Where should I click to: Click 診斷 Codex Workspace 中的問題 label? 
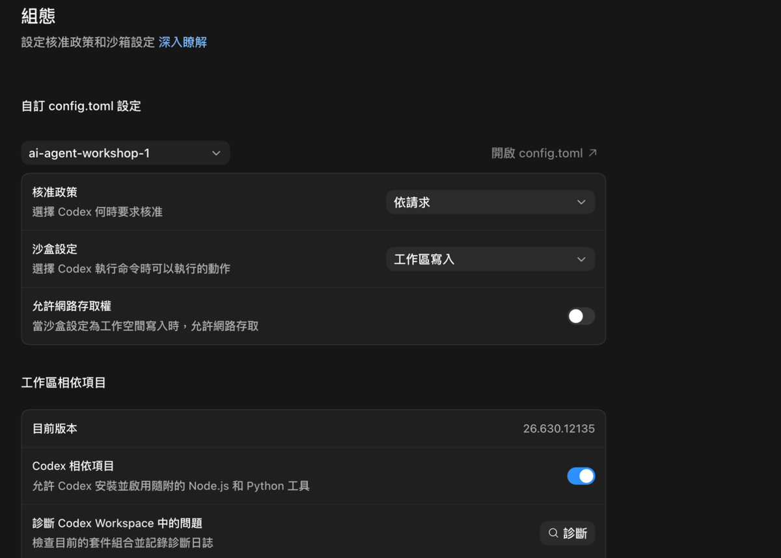117,524
